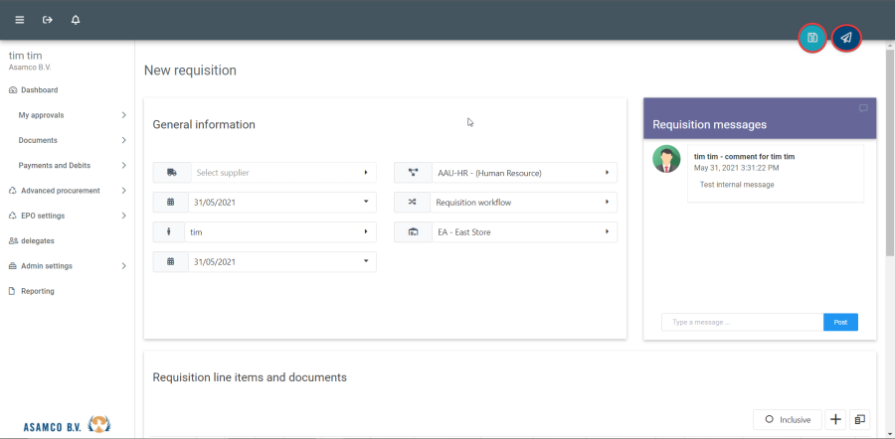Image resolution: width=895 pixels, height=439 pixels.
Task: Click the logout arrow icon
Action: [x=47, y=20]
